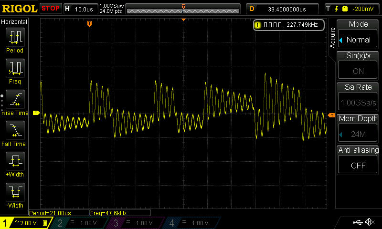
Task: Click the orange T trigger position marker in waveform
Action: pyautogui.click(x=89, y=24)
